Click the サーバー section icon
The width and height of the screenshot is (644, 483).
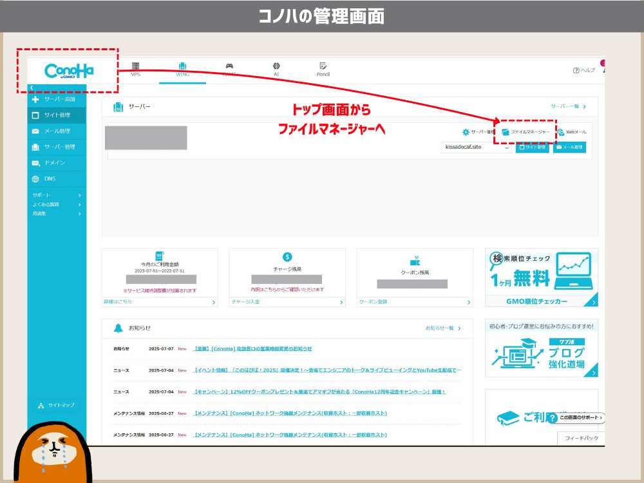click(x=118, y=107)
